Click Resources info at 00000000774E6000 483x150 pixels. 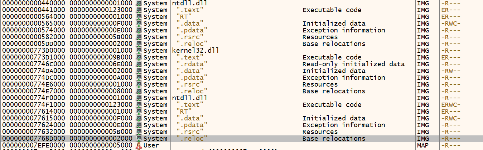pos(320,84)
